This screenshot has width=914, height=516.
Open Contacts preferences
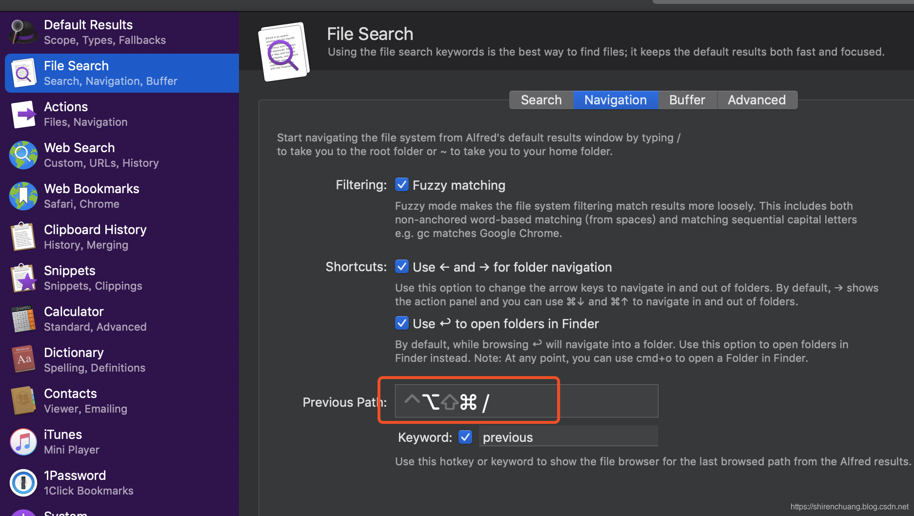[122, 401]
